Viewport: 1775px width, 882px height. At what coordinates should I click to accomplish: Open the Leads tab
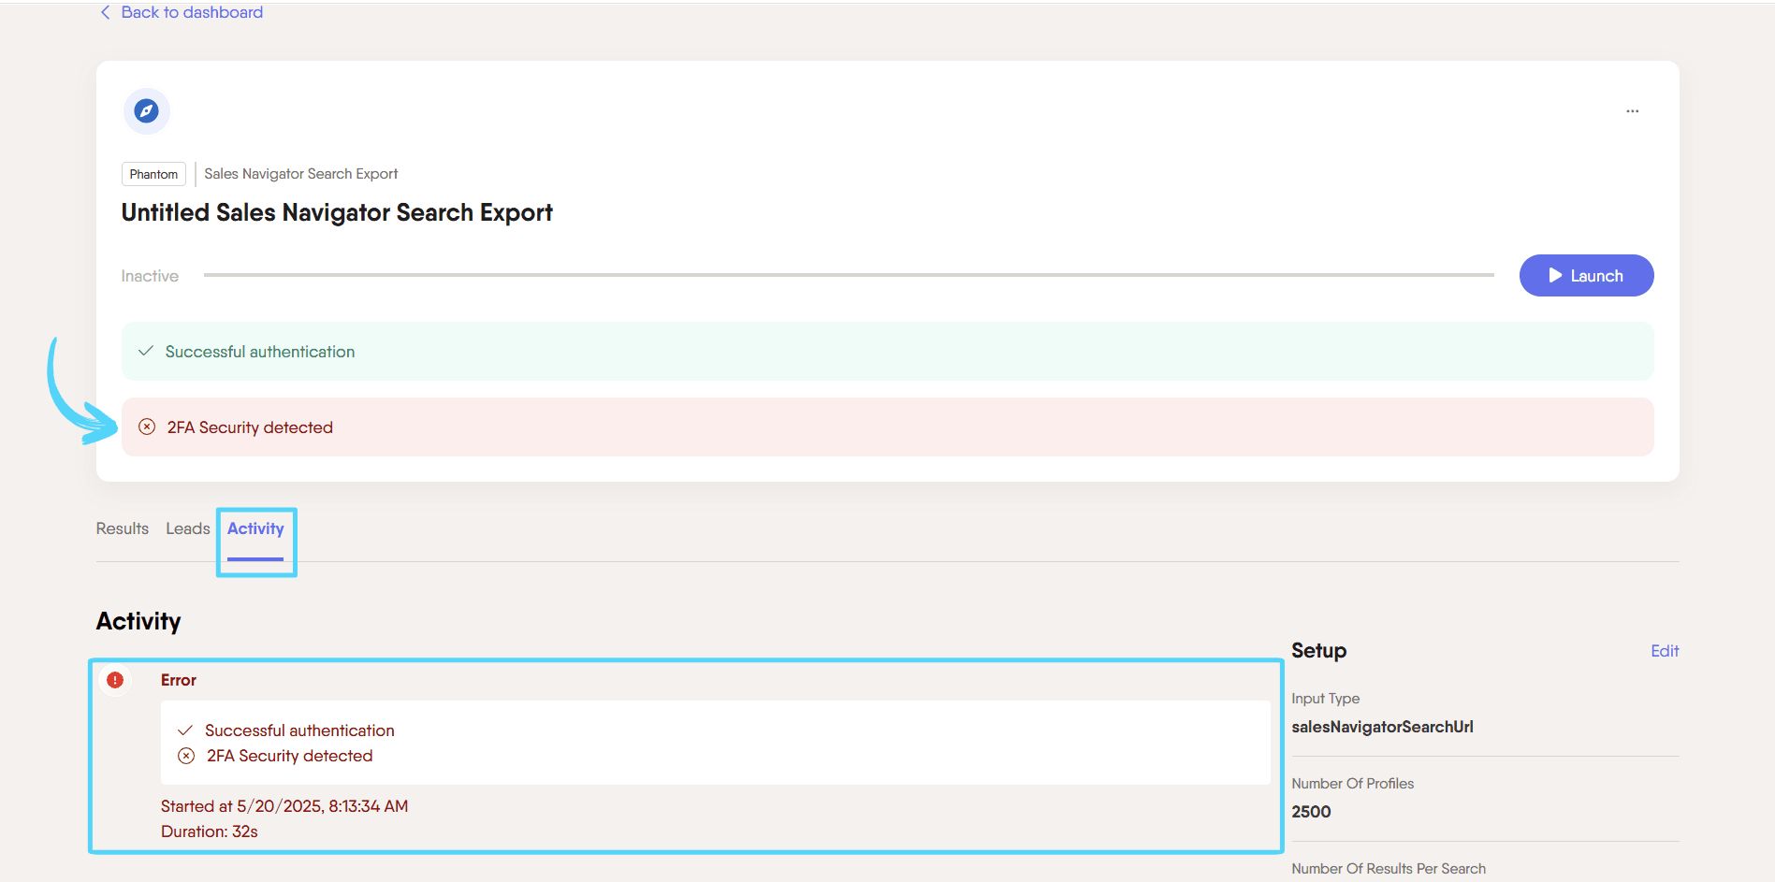click(188, 528)
